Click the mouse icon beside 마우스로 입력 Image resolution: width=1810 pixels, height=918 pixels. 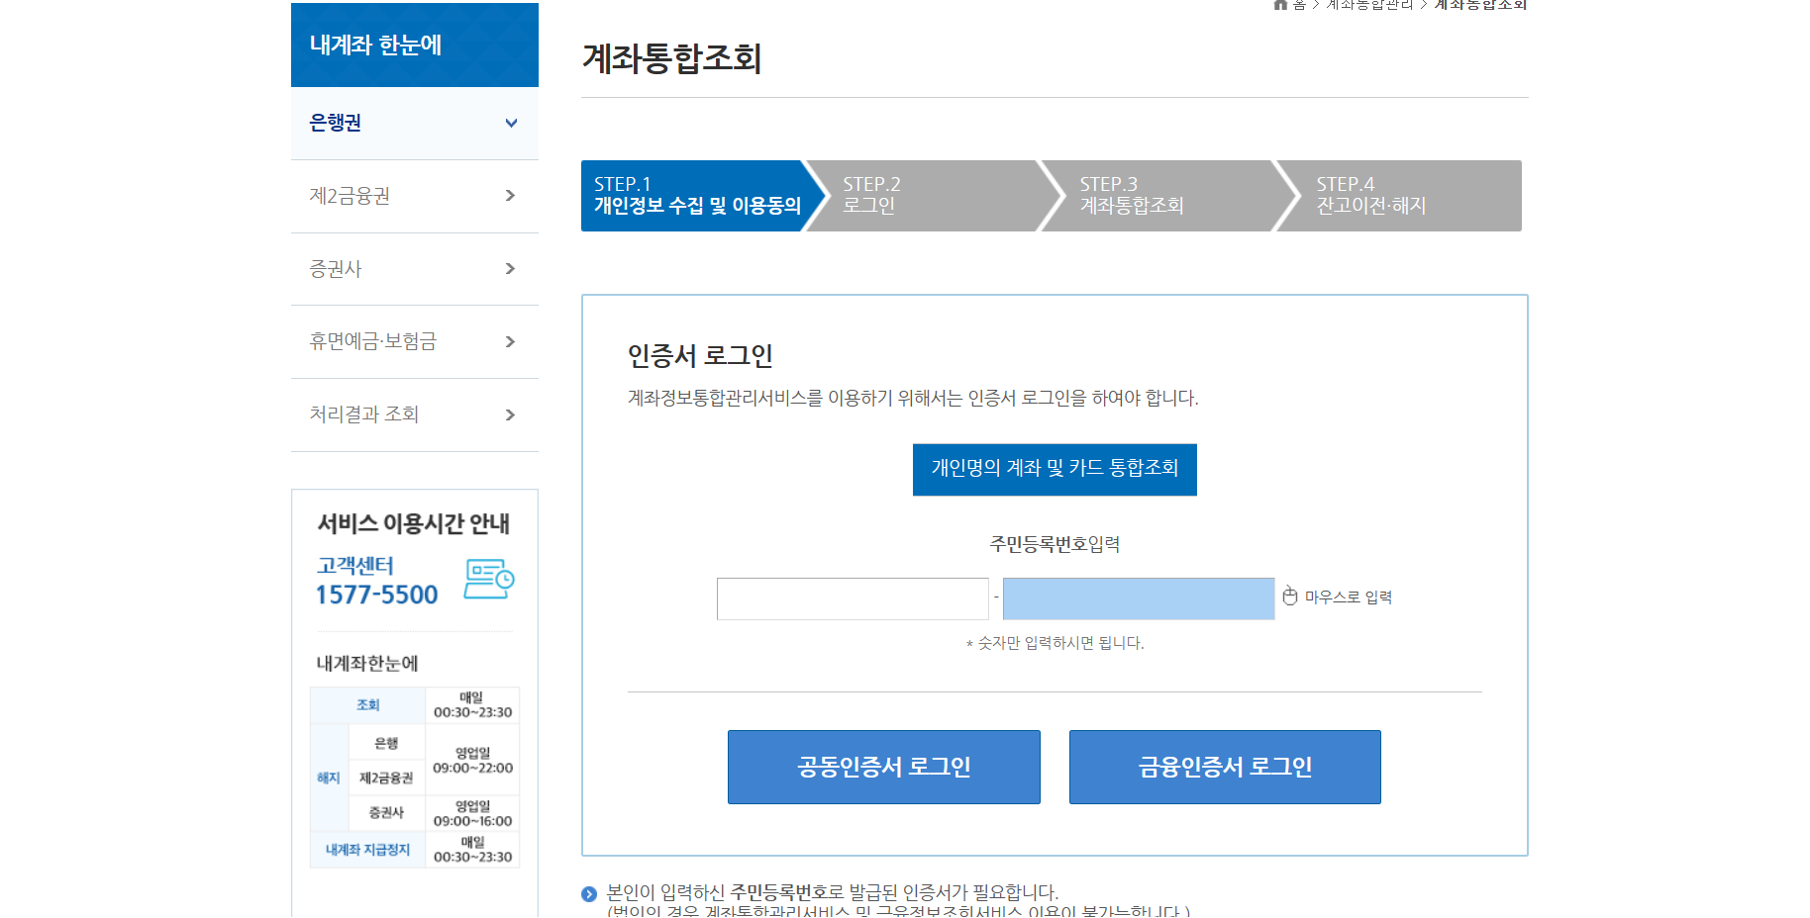coord(1290,597)
